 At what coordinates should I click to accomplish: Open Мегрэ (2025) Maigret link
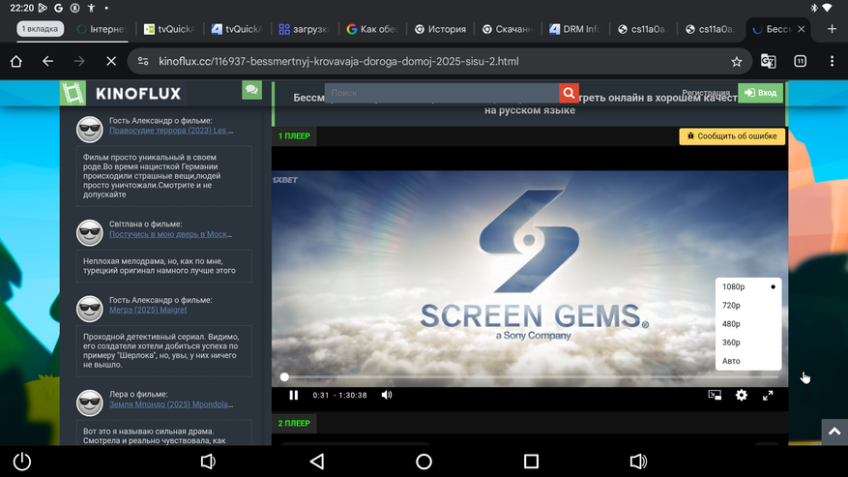pyautogui.click(x=148, y=310)
